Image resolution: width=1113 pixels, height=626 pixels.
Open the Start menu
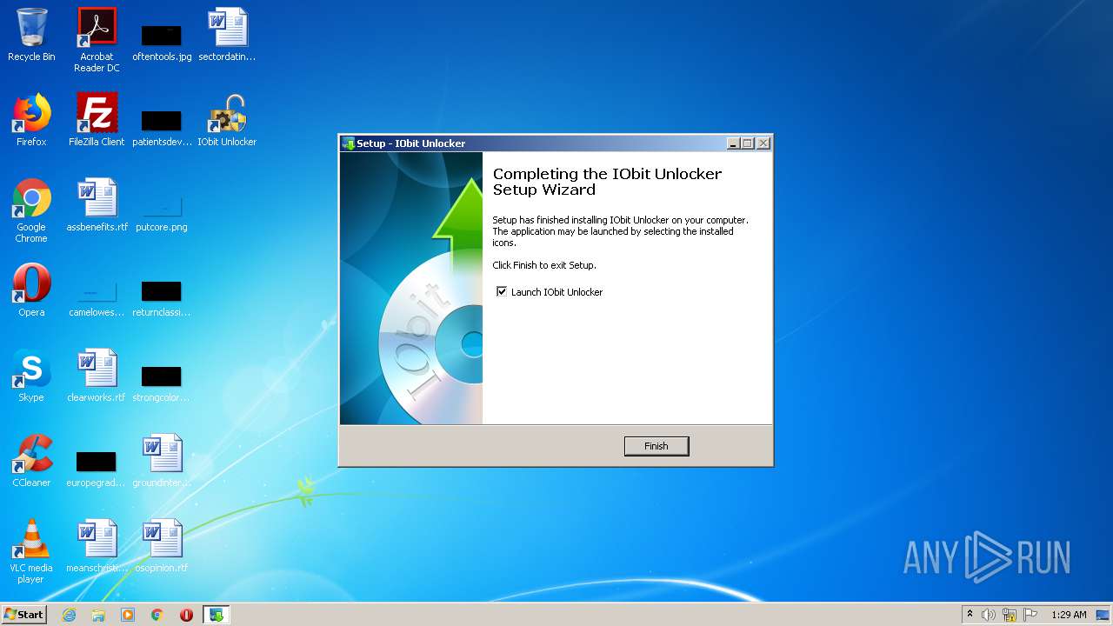(x=24, y=614)
